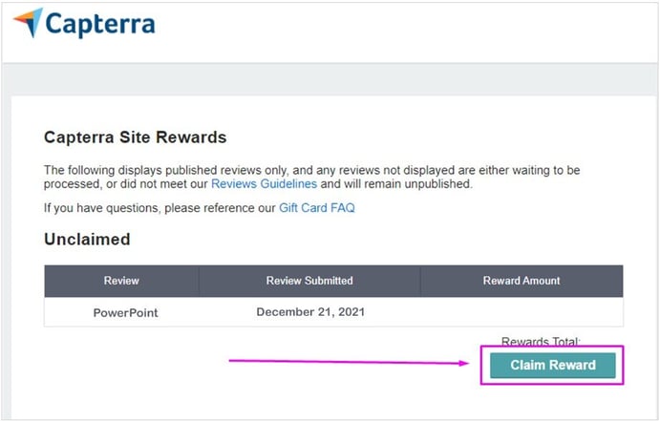Image resolution: width=660 pixels, height=421 pixels.
Task: Click the December 21, 2021 date cell
Action: coord(310,312)
